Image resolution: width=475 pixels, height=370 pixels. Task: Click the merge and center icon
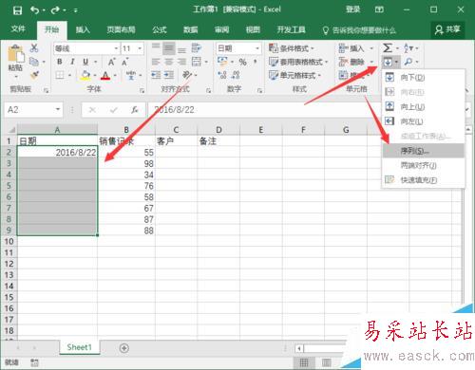(x=197, y=62)
